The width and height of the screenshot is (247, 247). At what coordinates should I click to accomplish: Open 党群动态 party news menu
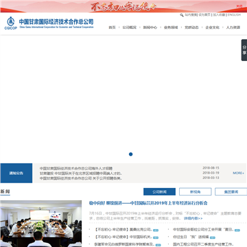(x=191, y=27)
